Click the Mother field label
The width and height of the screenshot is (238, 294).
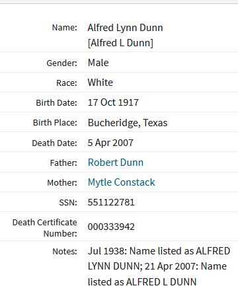click(x=62, y=183)
